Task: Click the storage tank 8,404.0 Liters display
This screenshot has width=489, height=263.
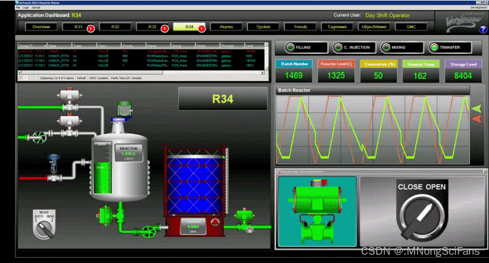Action: [x=193, y=226]
